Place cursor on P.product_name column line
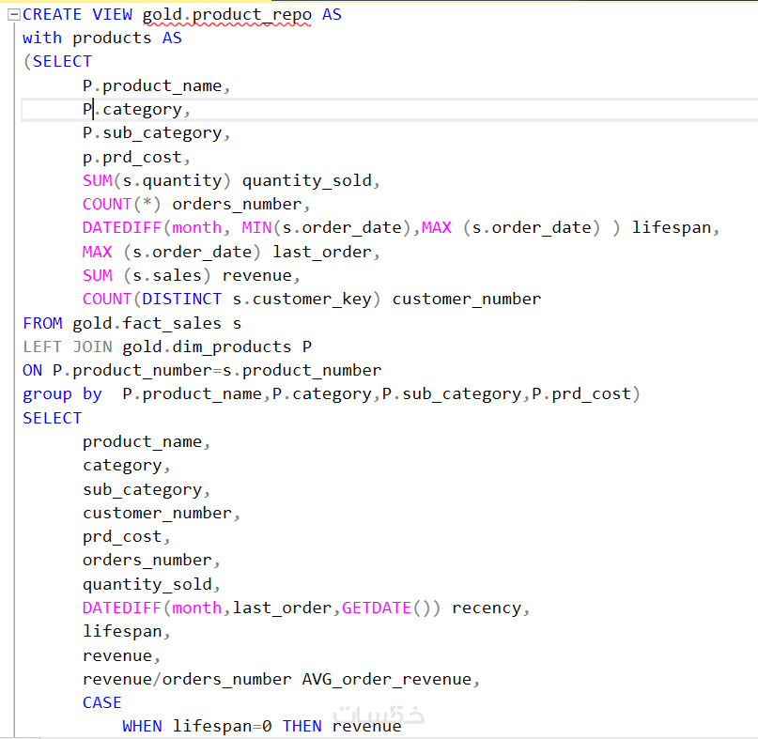 pos(156,86)
